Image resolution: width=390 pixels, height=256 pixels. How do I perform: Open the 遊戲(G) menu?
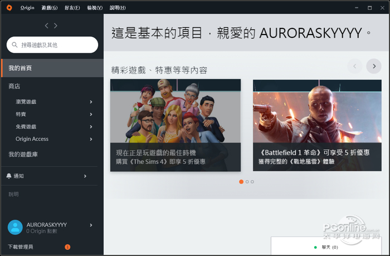pyautogui.click(x=50, y=8)
